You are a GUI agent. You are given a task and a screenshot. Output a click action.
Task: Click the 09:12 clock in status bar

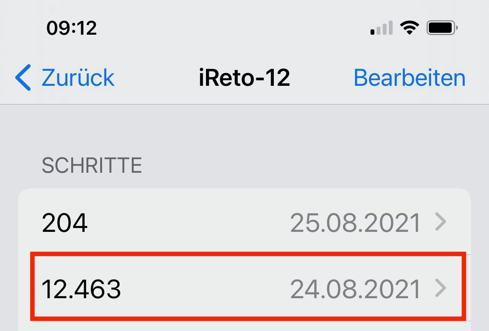72,28
